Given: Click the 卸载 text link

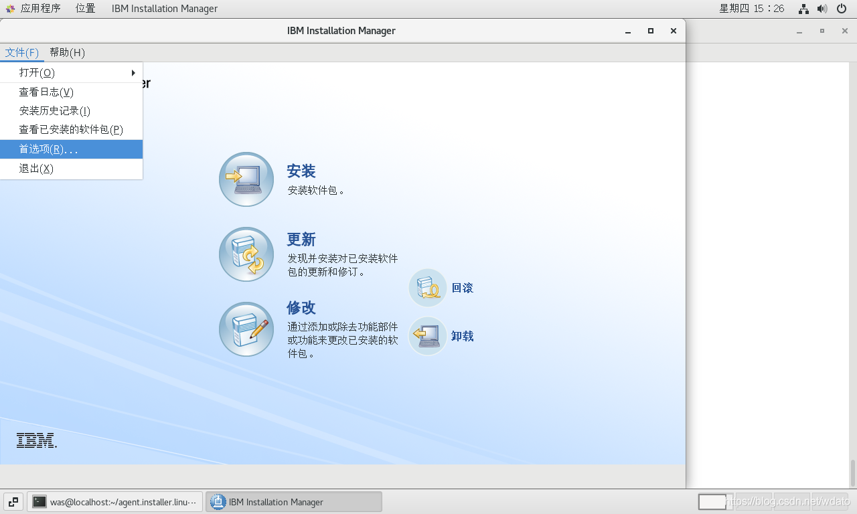Looking at the screenshot, I should pyautogui.click(x=463, y=336).
